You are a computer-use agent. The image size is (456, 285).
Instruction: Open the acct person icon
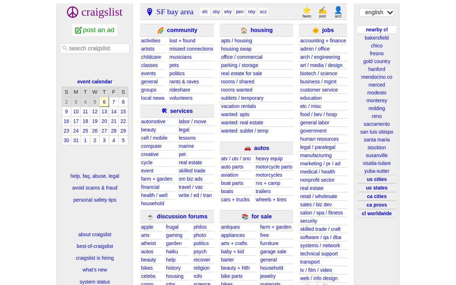(x=338, y=10)
